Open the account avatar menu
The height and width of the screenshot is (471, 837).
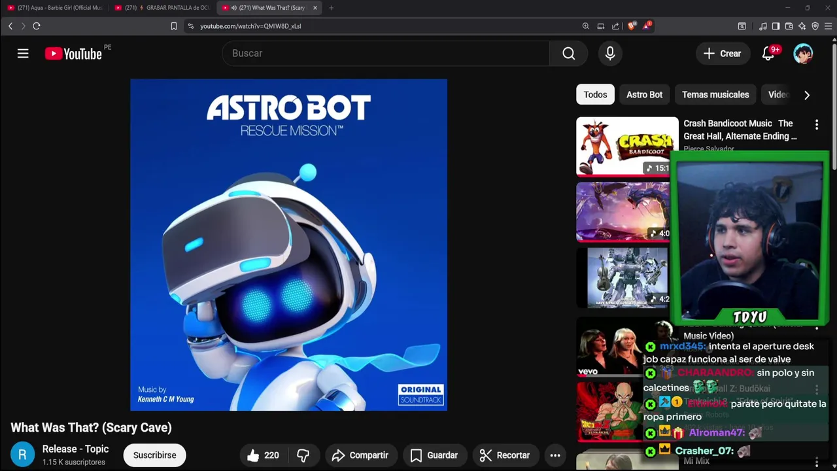coord(803,54)
